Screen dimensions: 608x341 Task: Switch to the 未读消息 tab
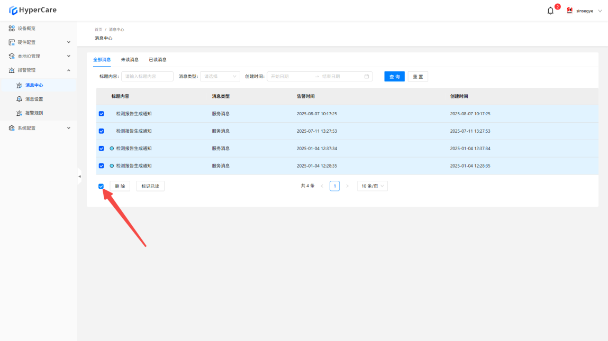click(130, 60)
